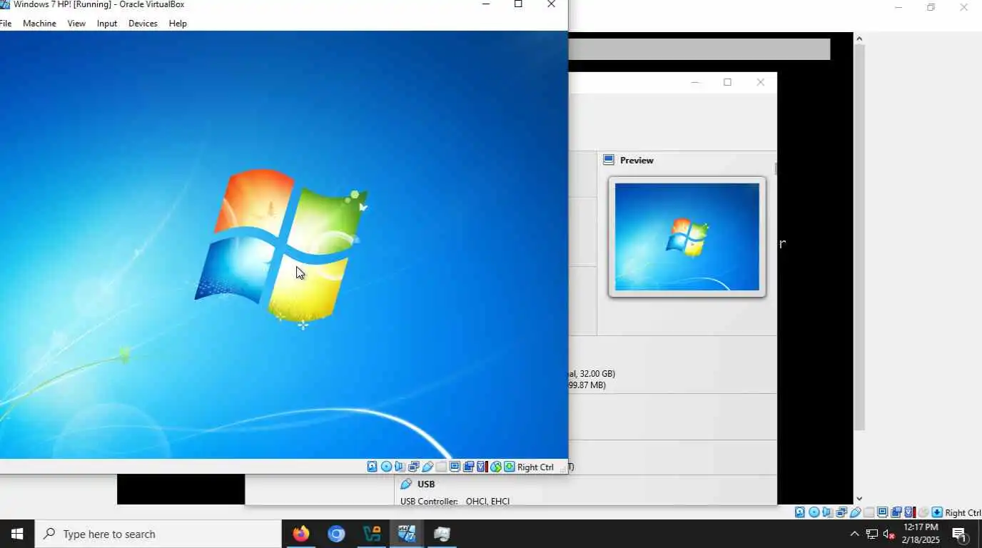Open last grey taskbar app icon

[x=442, y=534]
